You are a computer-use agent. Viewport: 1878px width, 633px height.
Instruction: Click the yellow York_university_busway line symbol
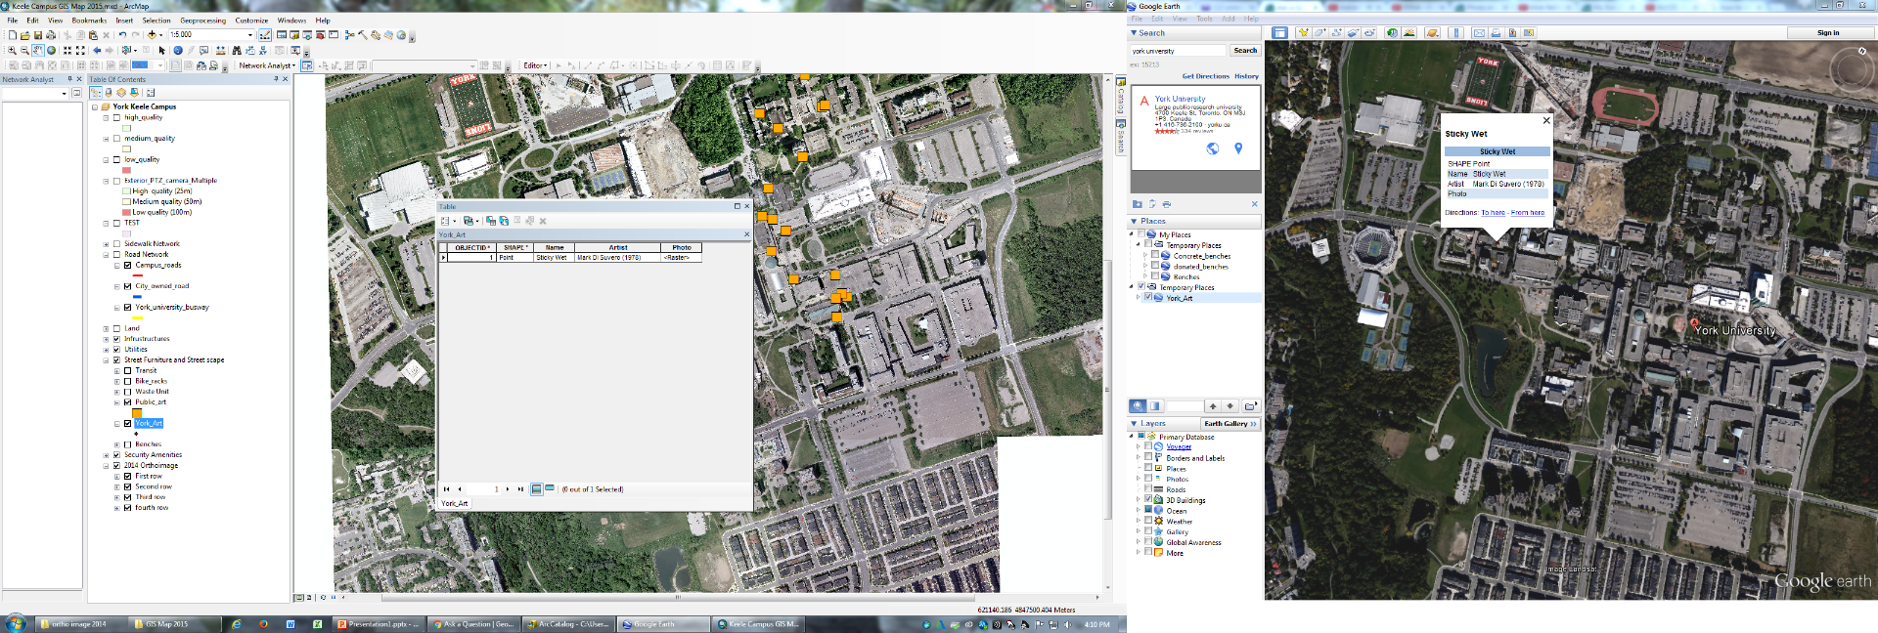coord(137,317)
